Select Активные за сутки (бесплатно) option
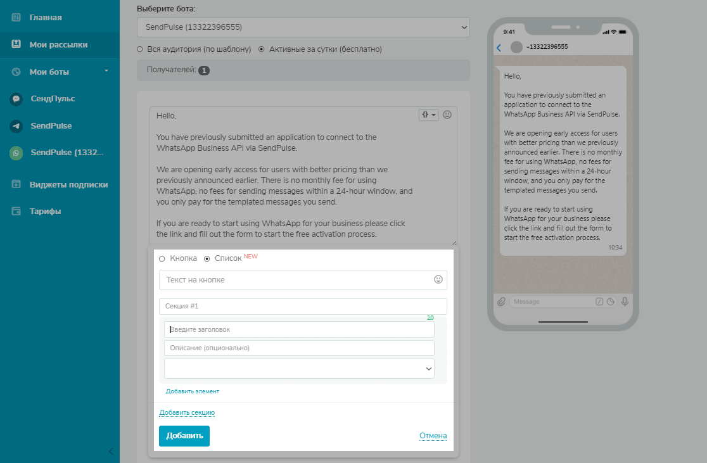Viewport: 707px width, 463px height. tap(262, 49)
